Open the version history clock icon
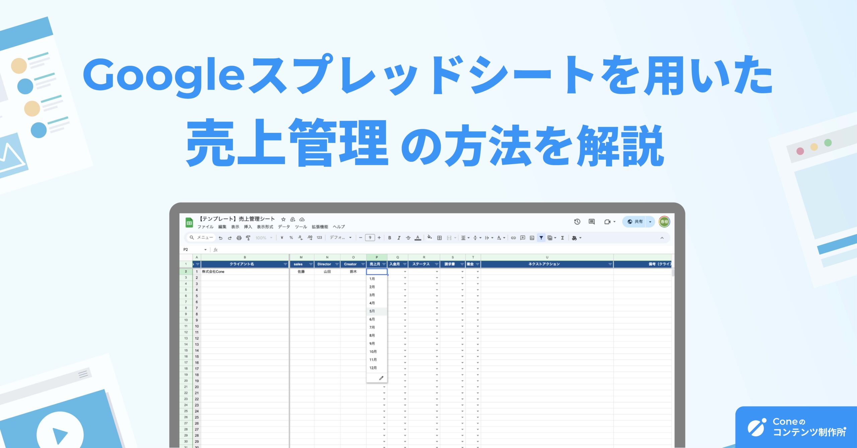857x448 pixels. pyautogui.click(x=577, y=221)
